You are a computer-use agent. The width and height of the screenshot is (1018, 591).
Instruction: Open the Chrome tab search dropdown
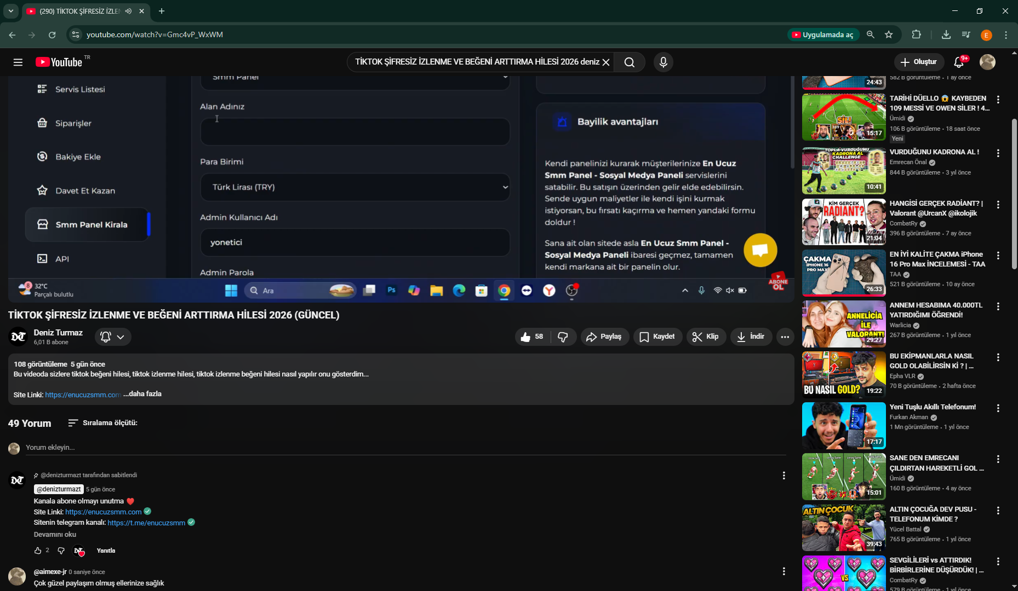(x=10, y=11)
